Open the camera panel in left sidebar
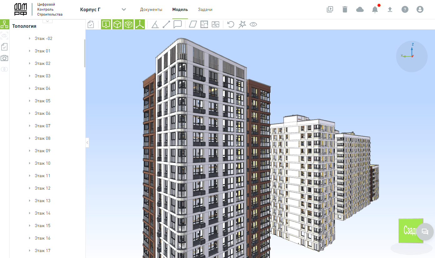Screen dimensions: 435x258 pos(4,58)
